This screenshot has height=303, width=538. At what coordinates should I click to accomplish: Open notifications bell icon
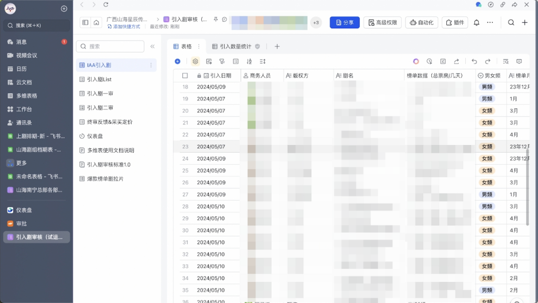(x=477, y=22)
